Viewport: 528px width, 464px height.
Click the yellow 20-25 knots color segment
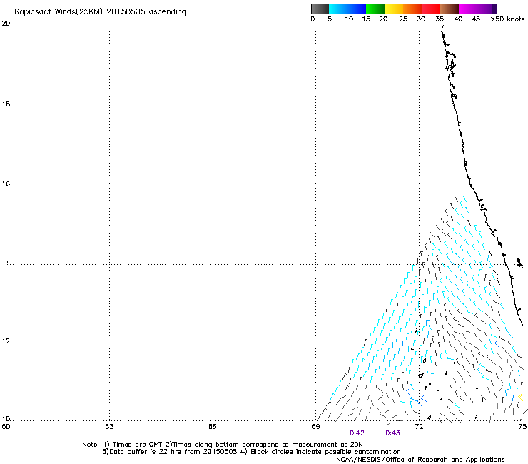coord(394,9)
